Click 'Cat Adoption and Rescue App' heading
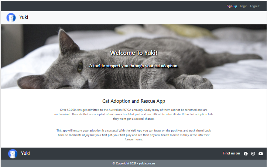Screen dimensions: 267x167 click(x=134, y=101)
